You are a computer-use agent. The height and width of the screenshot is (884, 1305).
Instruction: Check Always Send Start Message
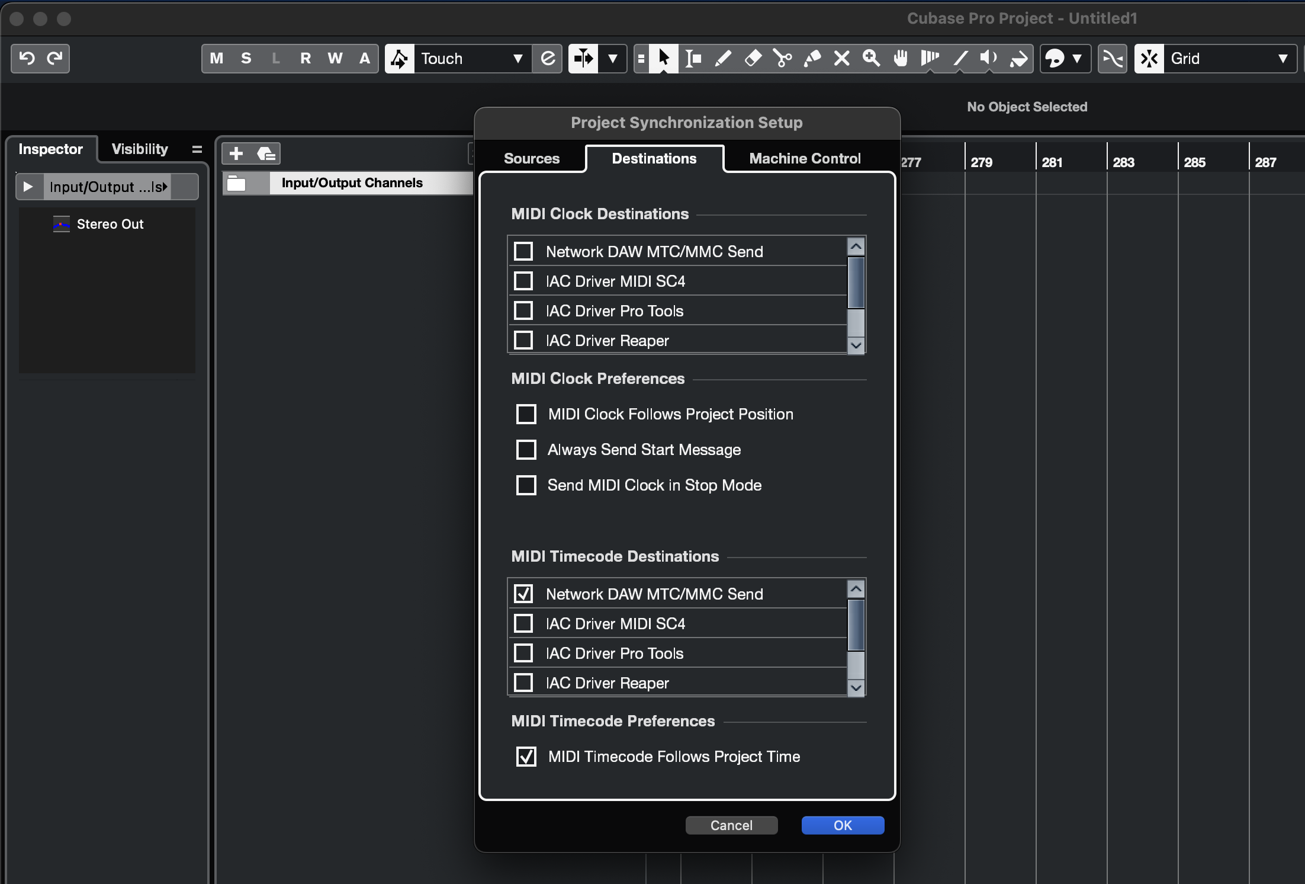tap(526, 450)
